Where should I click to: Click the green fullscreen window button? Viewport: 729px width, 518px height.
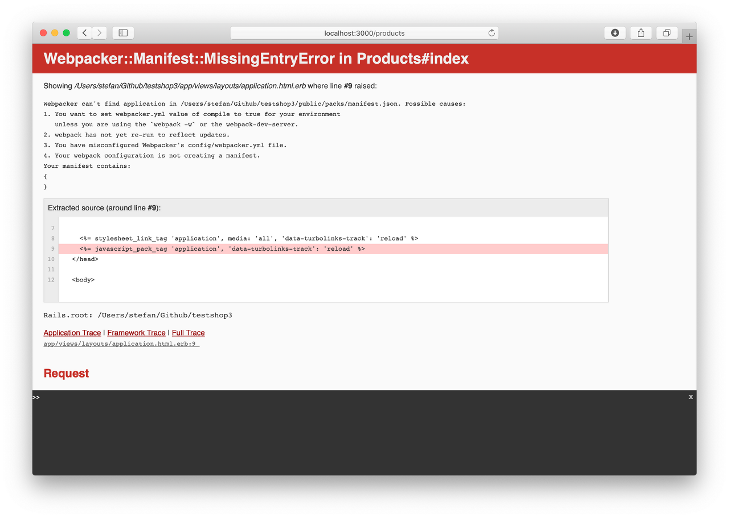click(66, 33)
